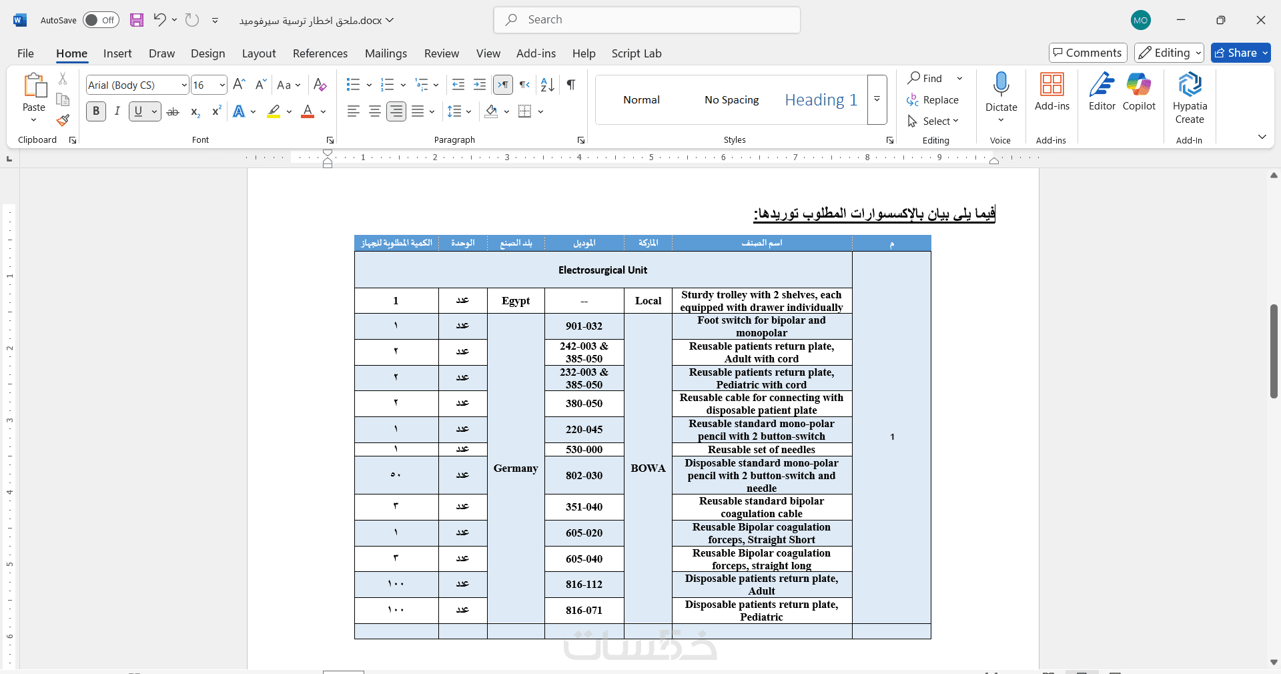Toggle justify alignment

point(418,111)
